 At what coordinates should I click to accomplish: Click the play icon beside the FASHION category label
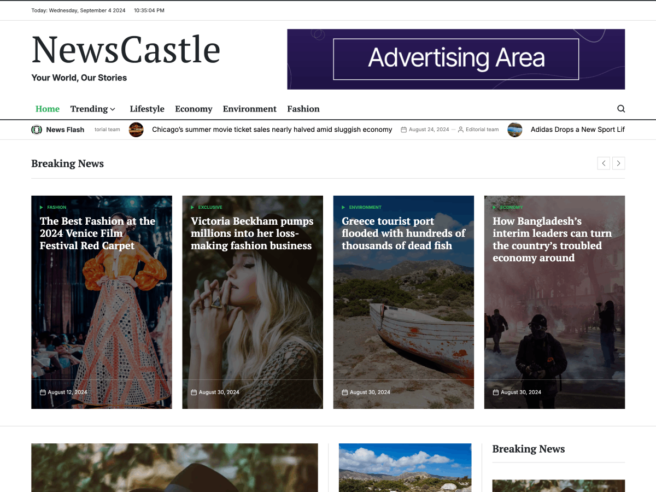[x=42, y=207]
